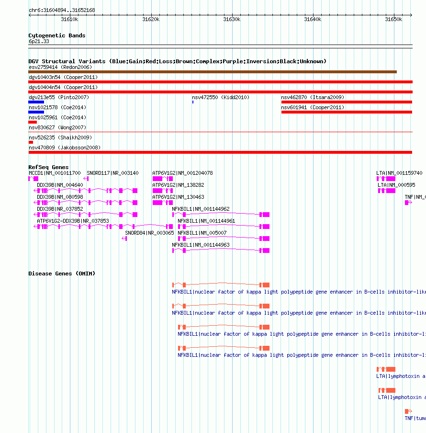The height and width of the screenshot is (433, 426).
Task: Open the nsv1021578 (Coe2014) label
Action: [x=57, y=107]
